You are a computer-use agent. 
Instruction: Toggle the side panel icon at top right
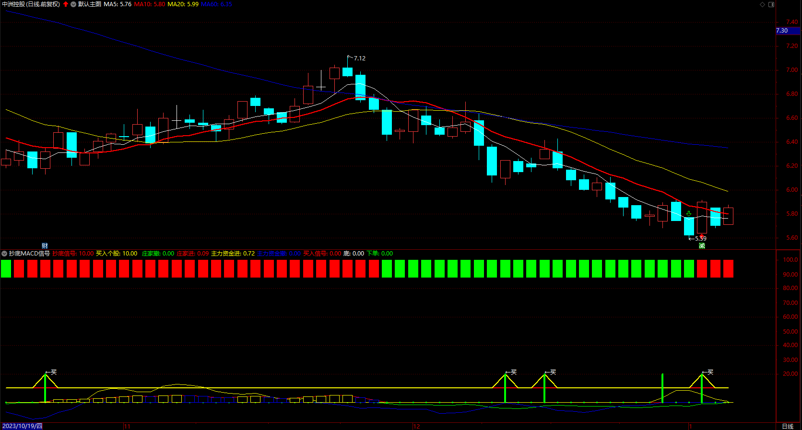click(771, 4)
